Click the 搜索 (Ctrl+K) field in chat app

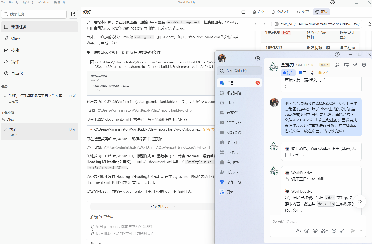pos(239,71)
